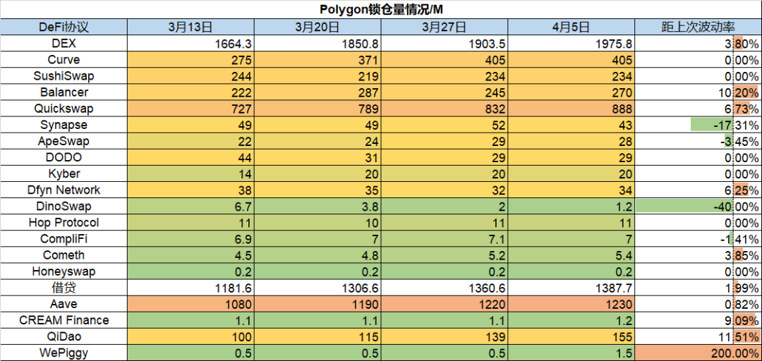The image size is (762, 361).
Task: Select Quickswap value 727
Action: click(190, 109)
